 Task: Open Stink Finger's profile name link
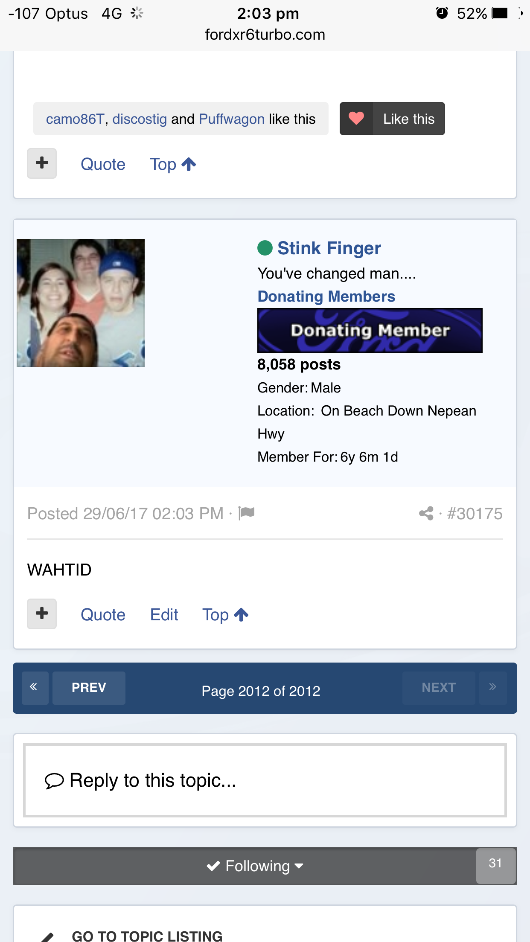click(329, 248)
